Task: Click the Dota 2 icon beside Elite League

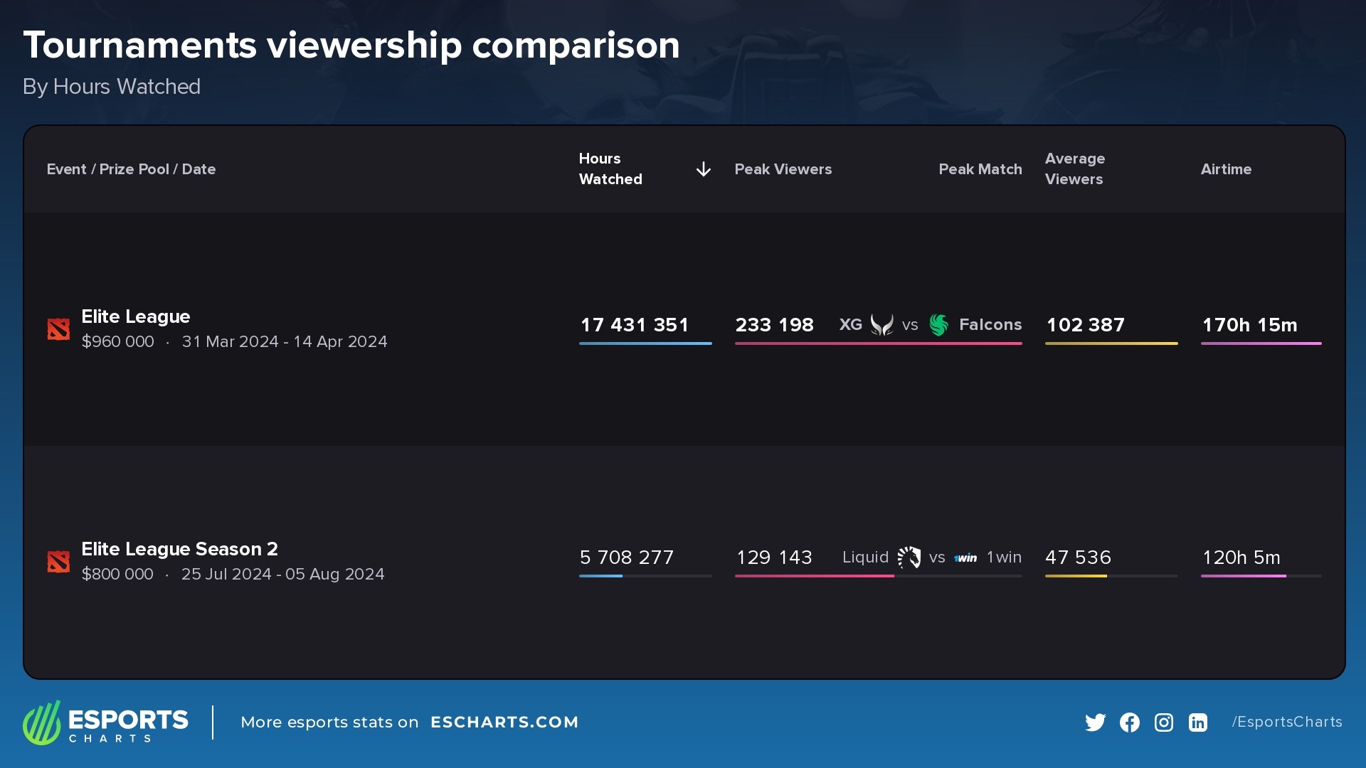Action: [x=58, y=329]
